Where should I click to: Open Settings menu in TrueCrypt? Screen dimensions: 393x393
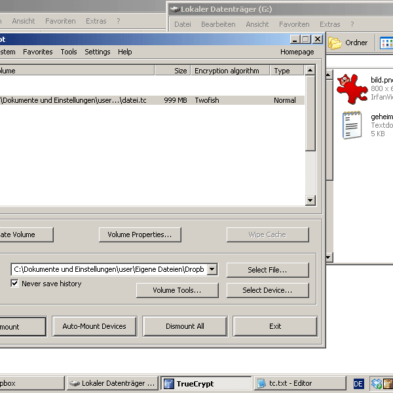tap(98, 52)
